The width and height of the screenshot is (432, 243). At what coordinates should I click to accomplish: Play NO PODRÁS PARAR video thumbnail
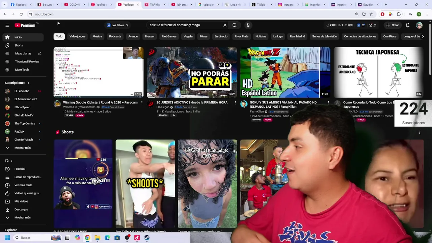click(x=192, y=72)
